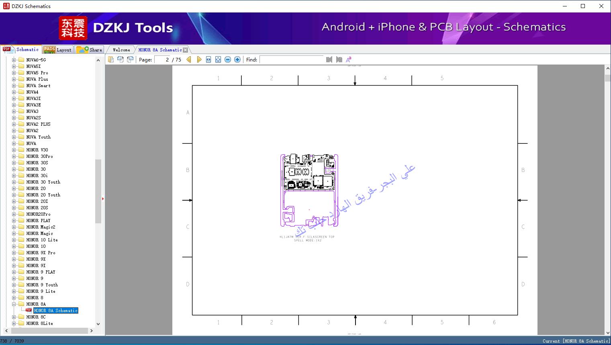Expand the HONOR 30 Youth folder
Screen dimensions: 611x345
point(14,182)
